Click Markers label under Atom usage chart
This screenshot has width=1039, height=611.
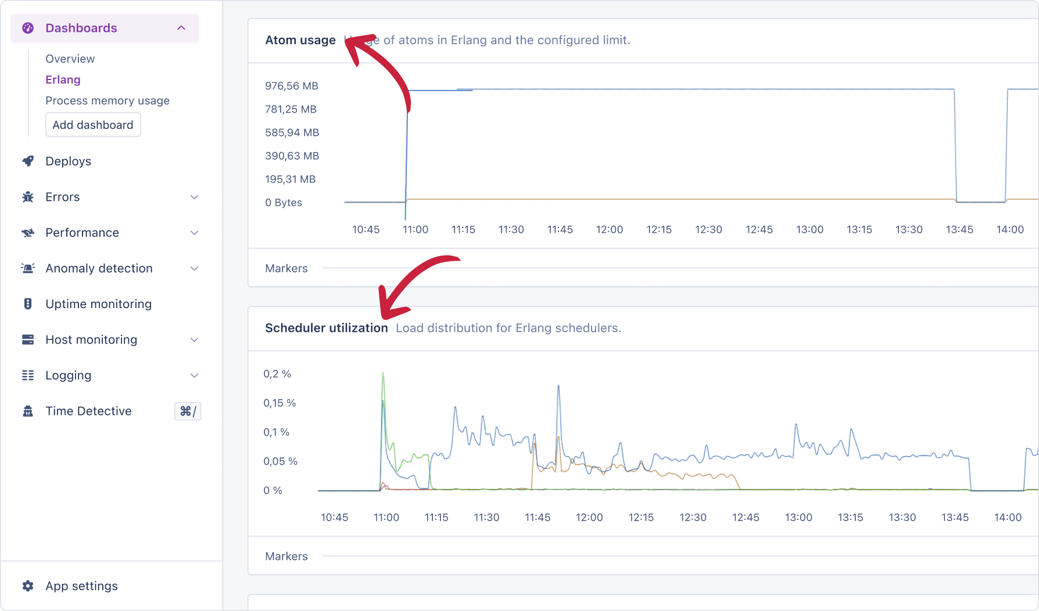pyautogui.click(x=286, y=268)
